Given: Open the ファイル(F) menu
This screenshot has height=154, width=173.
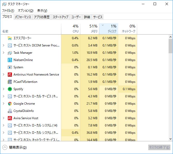Looking at the screenshot, I should click(x=8, y=11).
